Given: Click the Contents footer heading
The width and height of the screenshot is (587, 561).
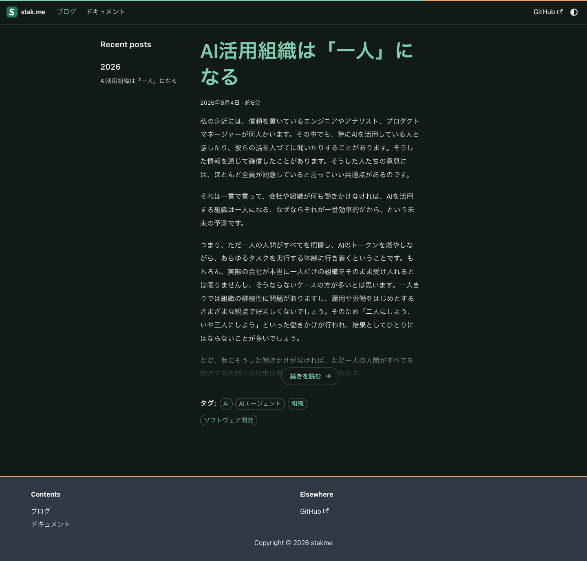Looking at the screenshot, I should (x=46, y=494).
